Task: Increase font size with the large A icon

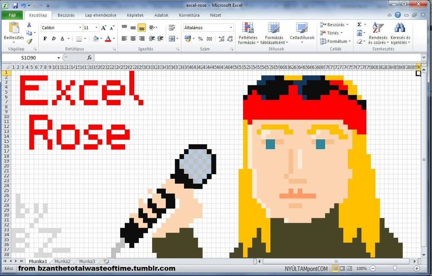Action: click(103, 28)
